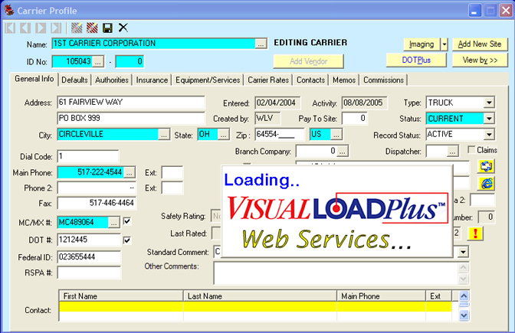Image resolution: width=515 pixels, height=333 pixels.
Task: Click the Dial Code field
Action: pyautogui.click(x=88, y=156)
